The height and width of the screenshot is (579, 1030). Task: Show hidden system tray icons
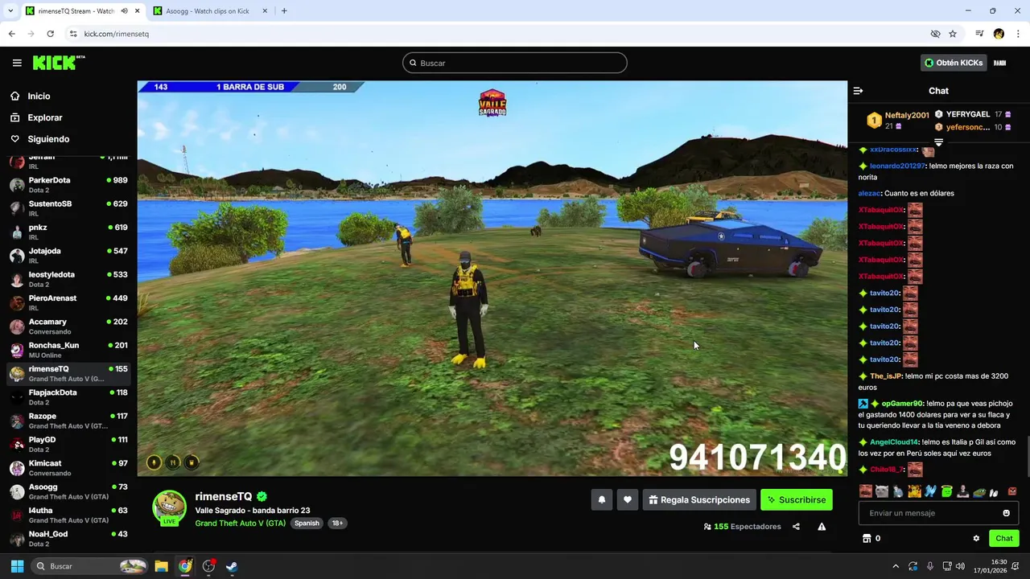click(x=896, y=566)
